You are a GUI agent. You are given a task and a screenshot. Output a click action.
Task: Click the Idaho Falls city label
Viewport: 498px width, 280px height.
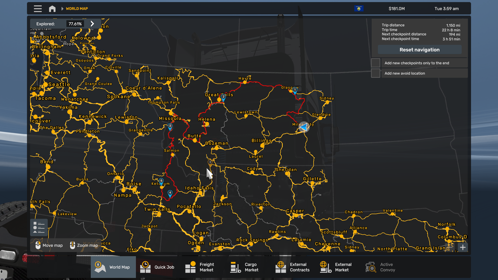click(x=199, y=188)
